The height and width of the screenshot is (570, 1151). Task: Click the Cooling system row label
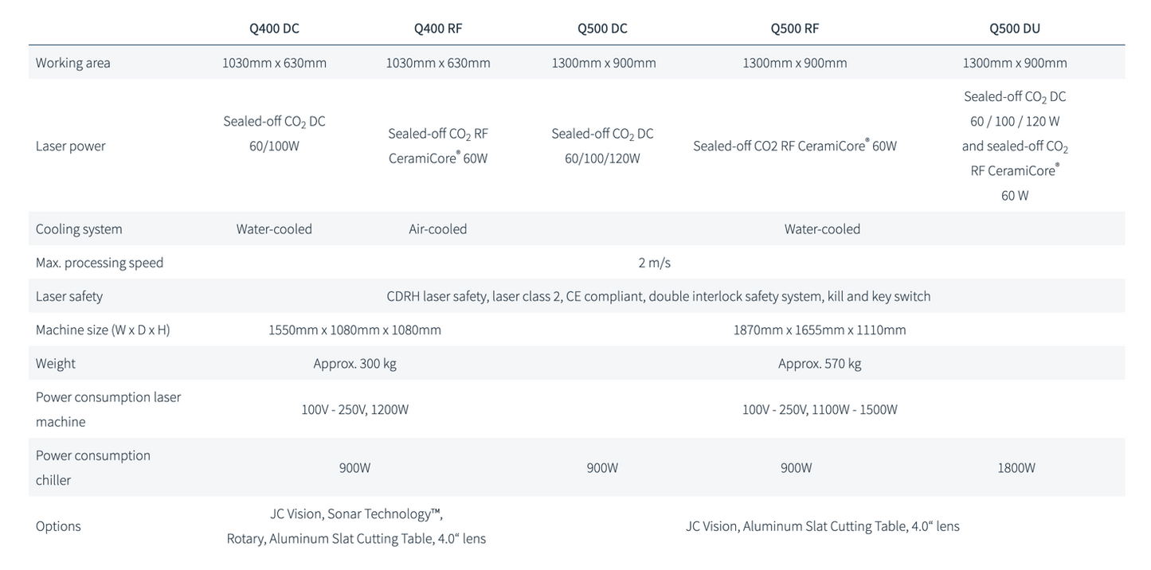click(x=79, y=229)
